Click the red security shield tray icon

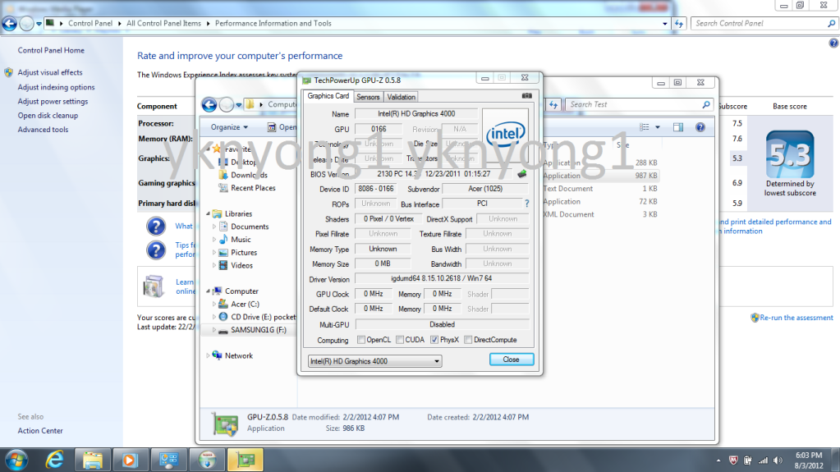click(x=733, y=461)
